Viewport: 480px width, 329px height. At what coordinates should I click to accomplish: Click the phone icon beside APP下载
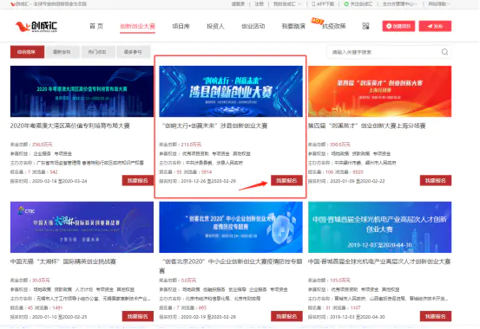pos(313,4)
